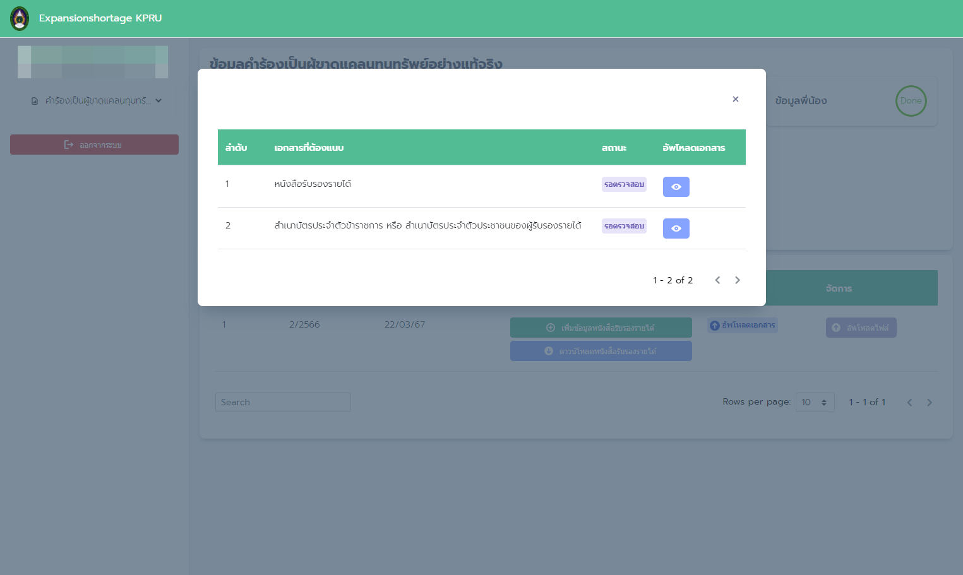Go to next page in background table

click(x=929, y=403)
